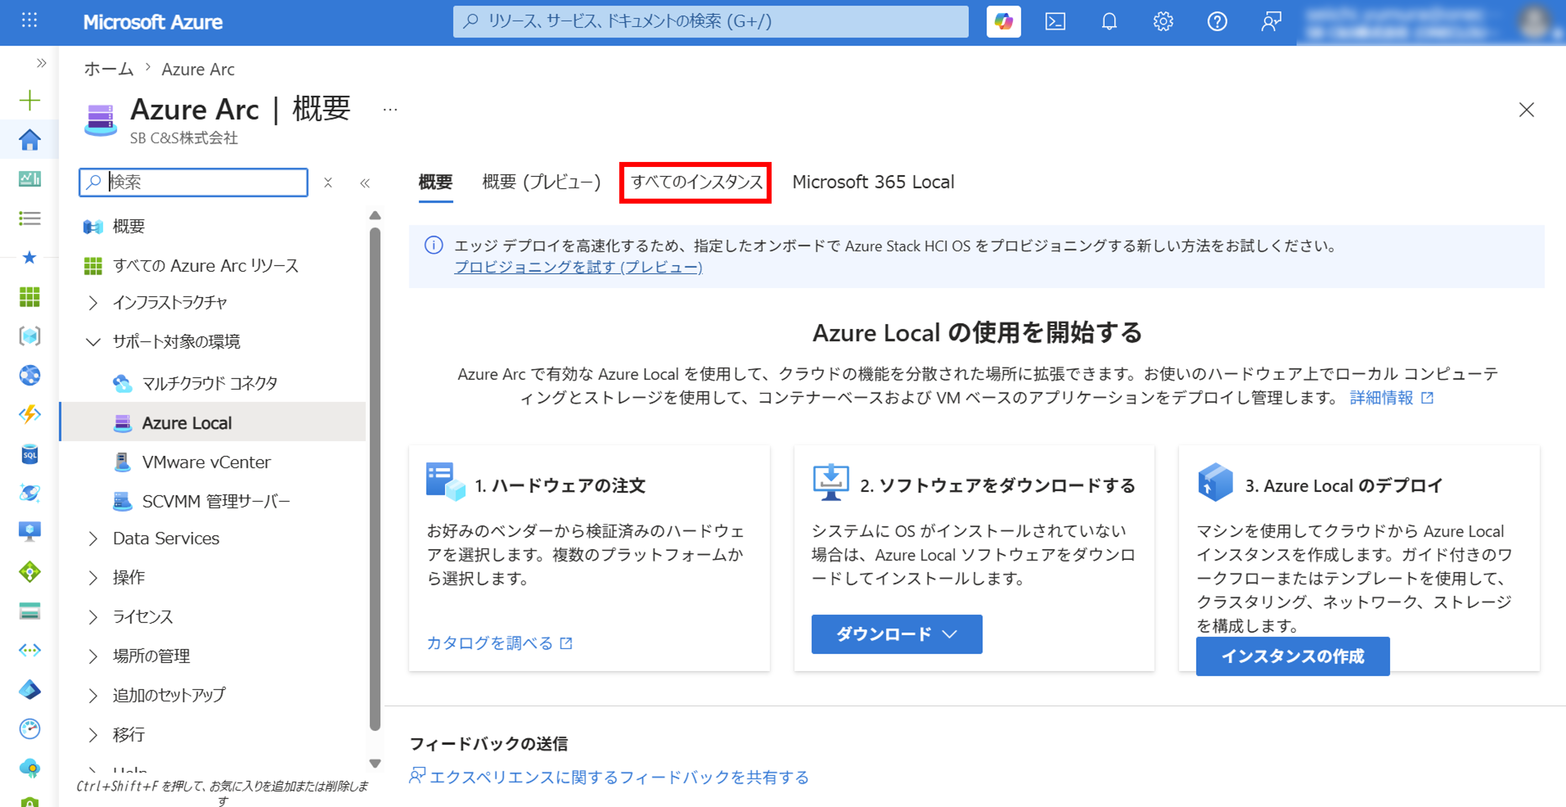Screen dimensions: 1566x807
Task: Close the Azure Arc blade
Action: tap(1526, 110)
